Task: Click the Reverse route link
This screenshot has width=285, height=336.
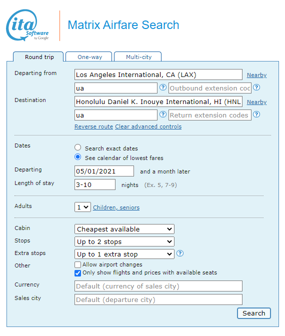Action: [x=93, y=126]
